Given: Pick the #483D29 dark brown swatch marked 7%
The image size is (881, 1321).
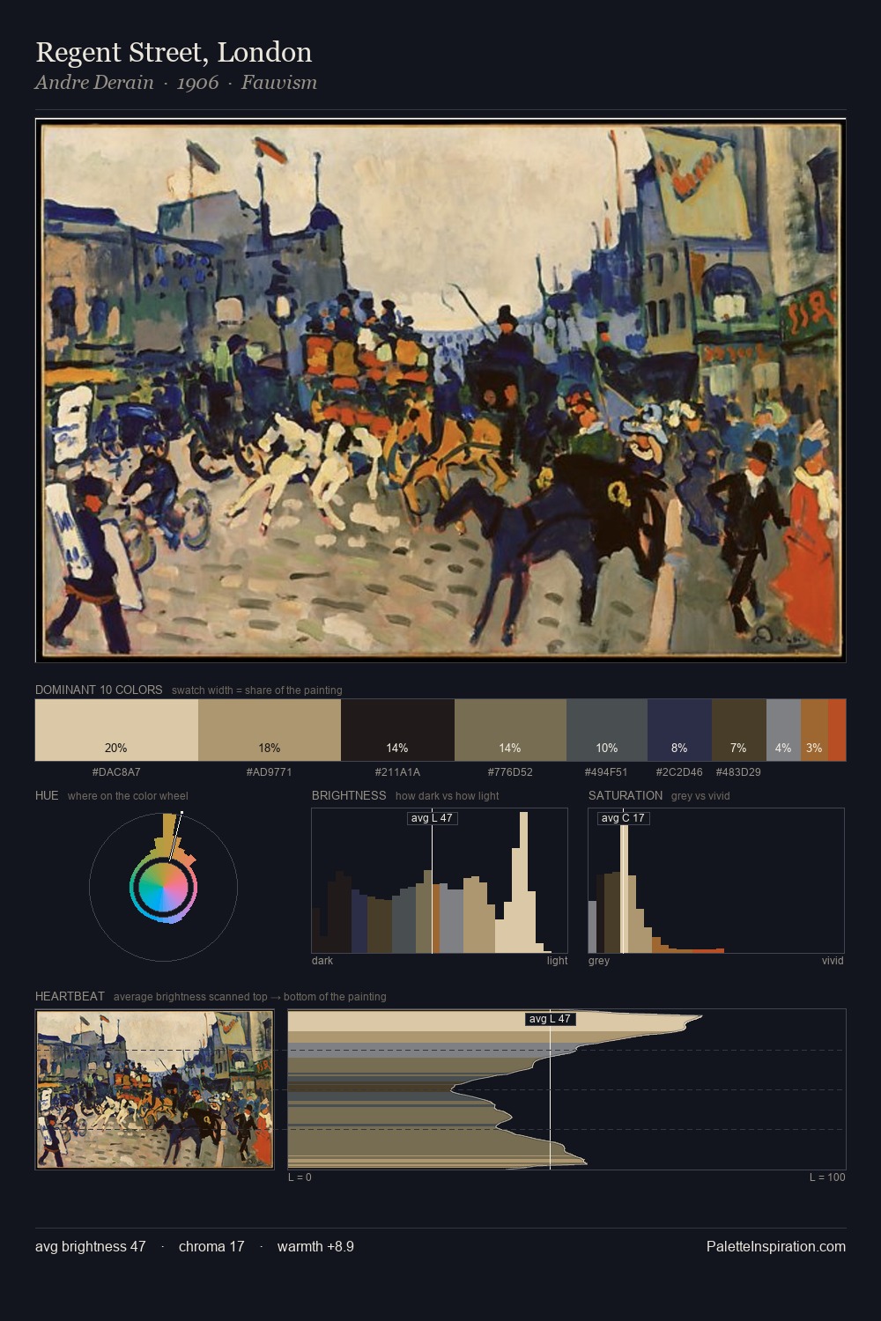Looking at the screenshot, I should (739, 729).
